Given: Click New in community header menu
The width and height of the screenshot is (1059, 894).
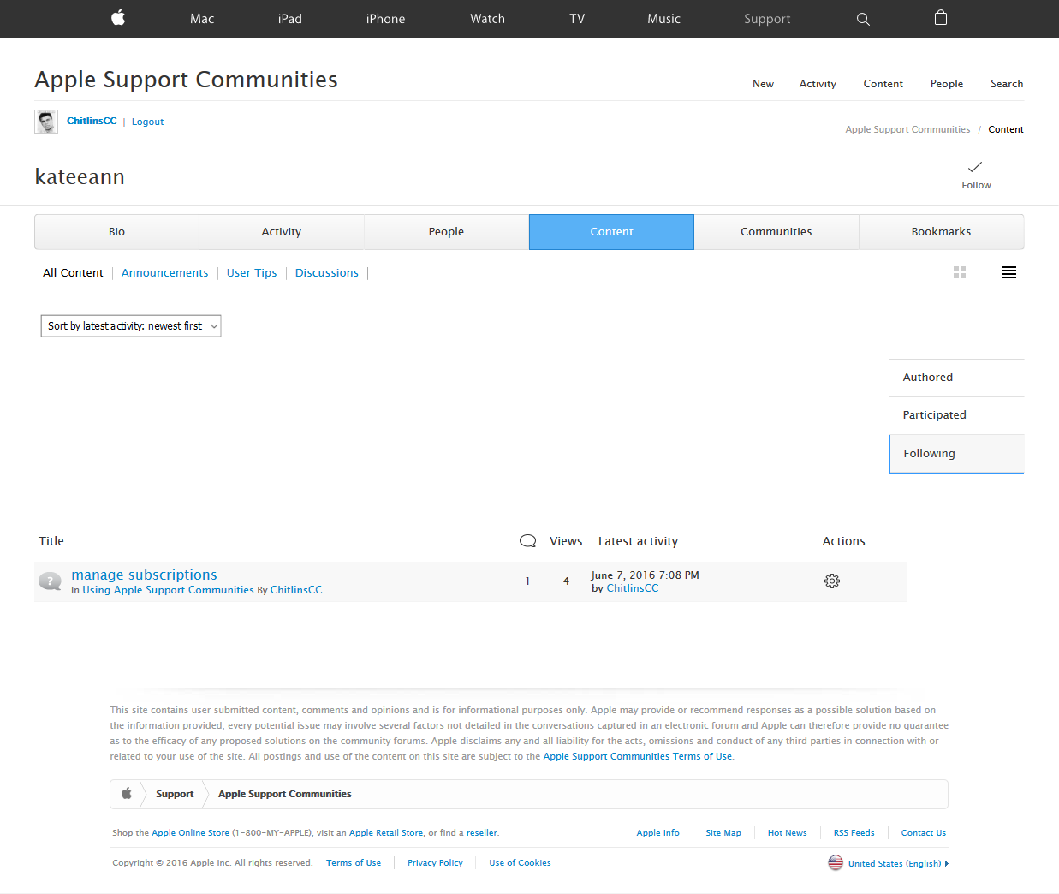Looking at the screenshot, I should point(764,84).
